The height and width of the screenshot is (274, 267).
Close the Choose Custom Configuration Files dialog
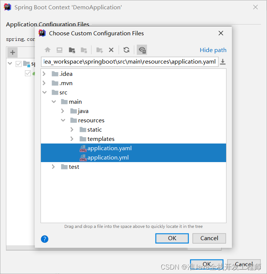[x=221, y=33]
